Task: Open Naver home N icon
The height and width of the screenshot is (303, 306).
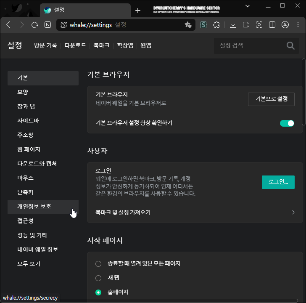Action: [47, 25]
